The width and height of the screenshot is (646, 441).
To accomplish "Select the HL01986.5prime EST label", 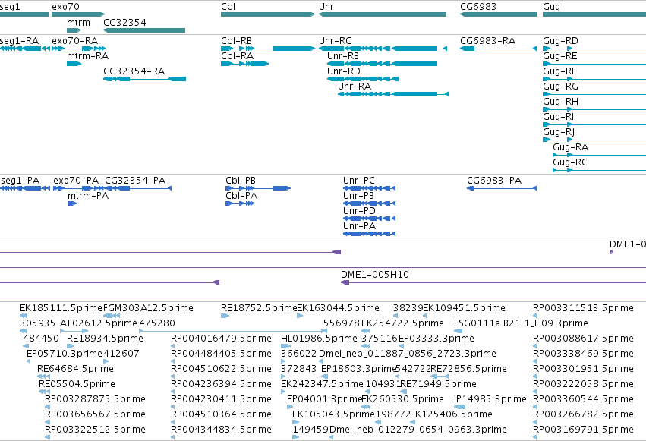I will 319,339.
